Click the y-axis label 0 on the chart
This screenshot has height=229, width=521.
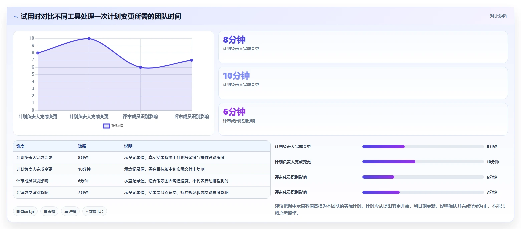point(33,110)
